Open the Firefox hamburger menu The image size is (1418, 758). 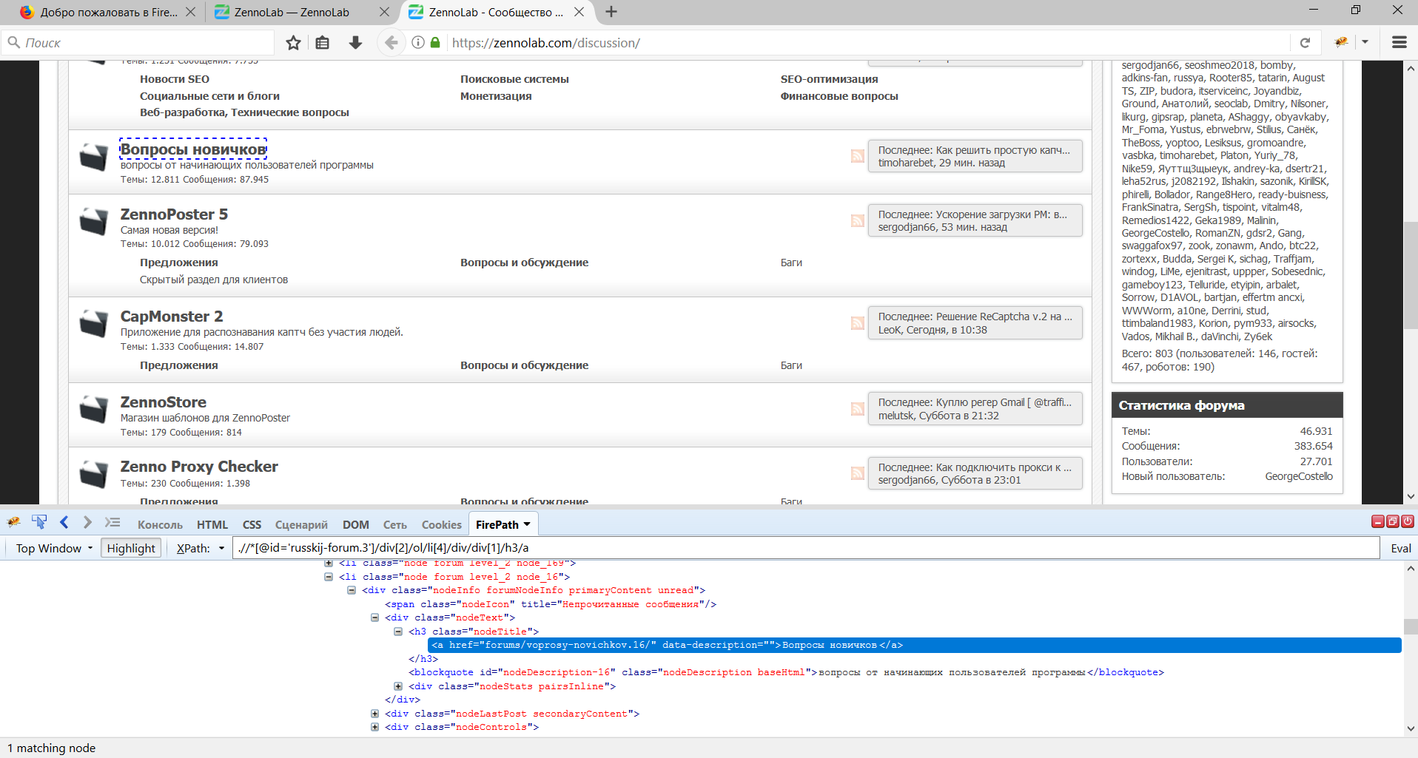click(1399, 43)
